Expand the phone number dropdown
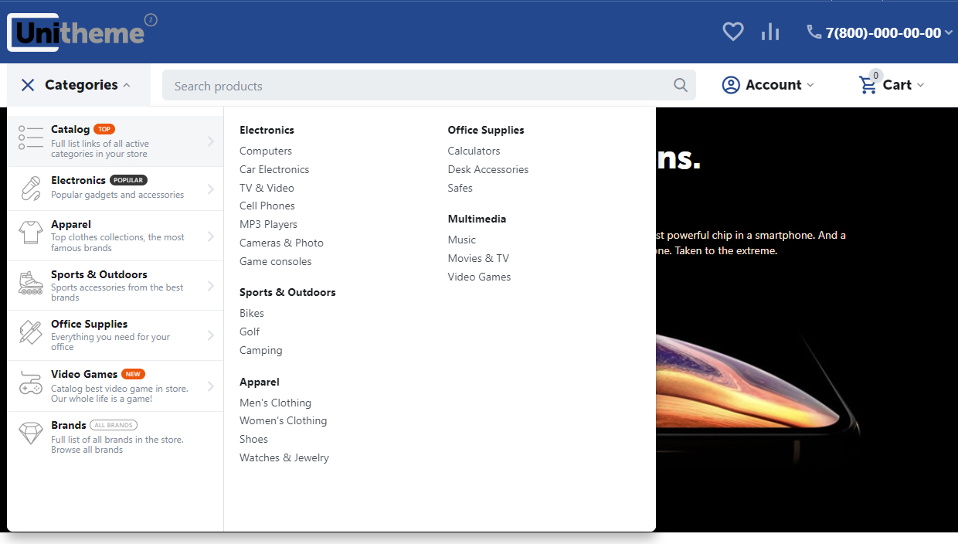Viewport: 958px width, 544px height. click(949, 32)
